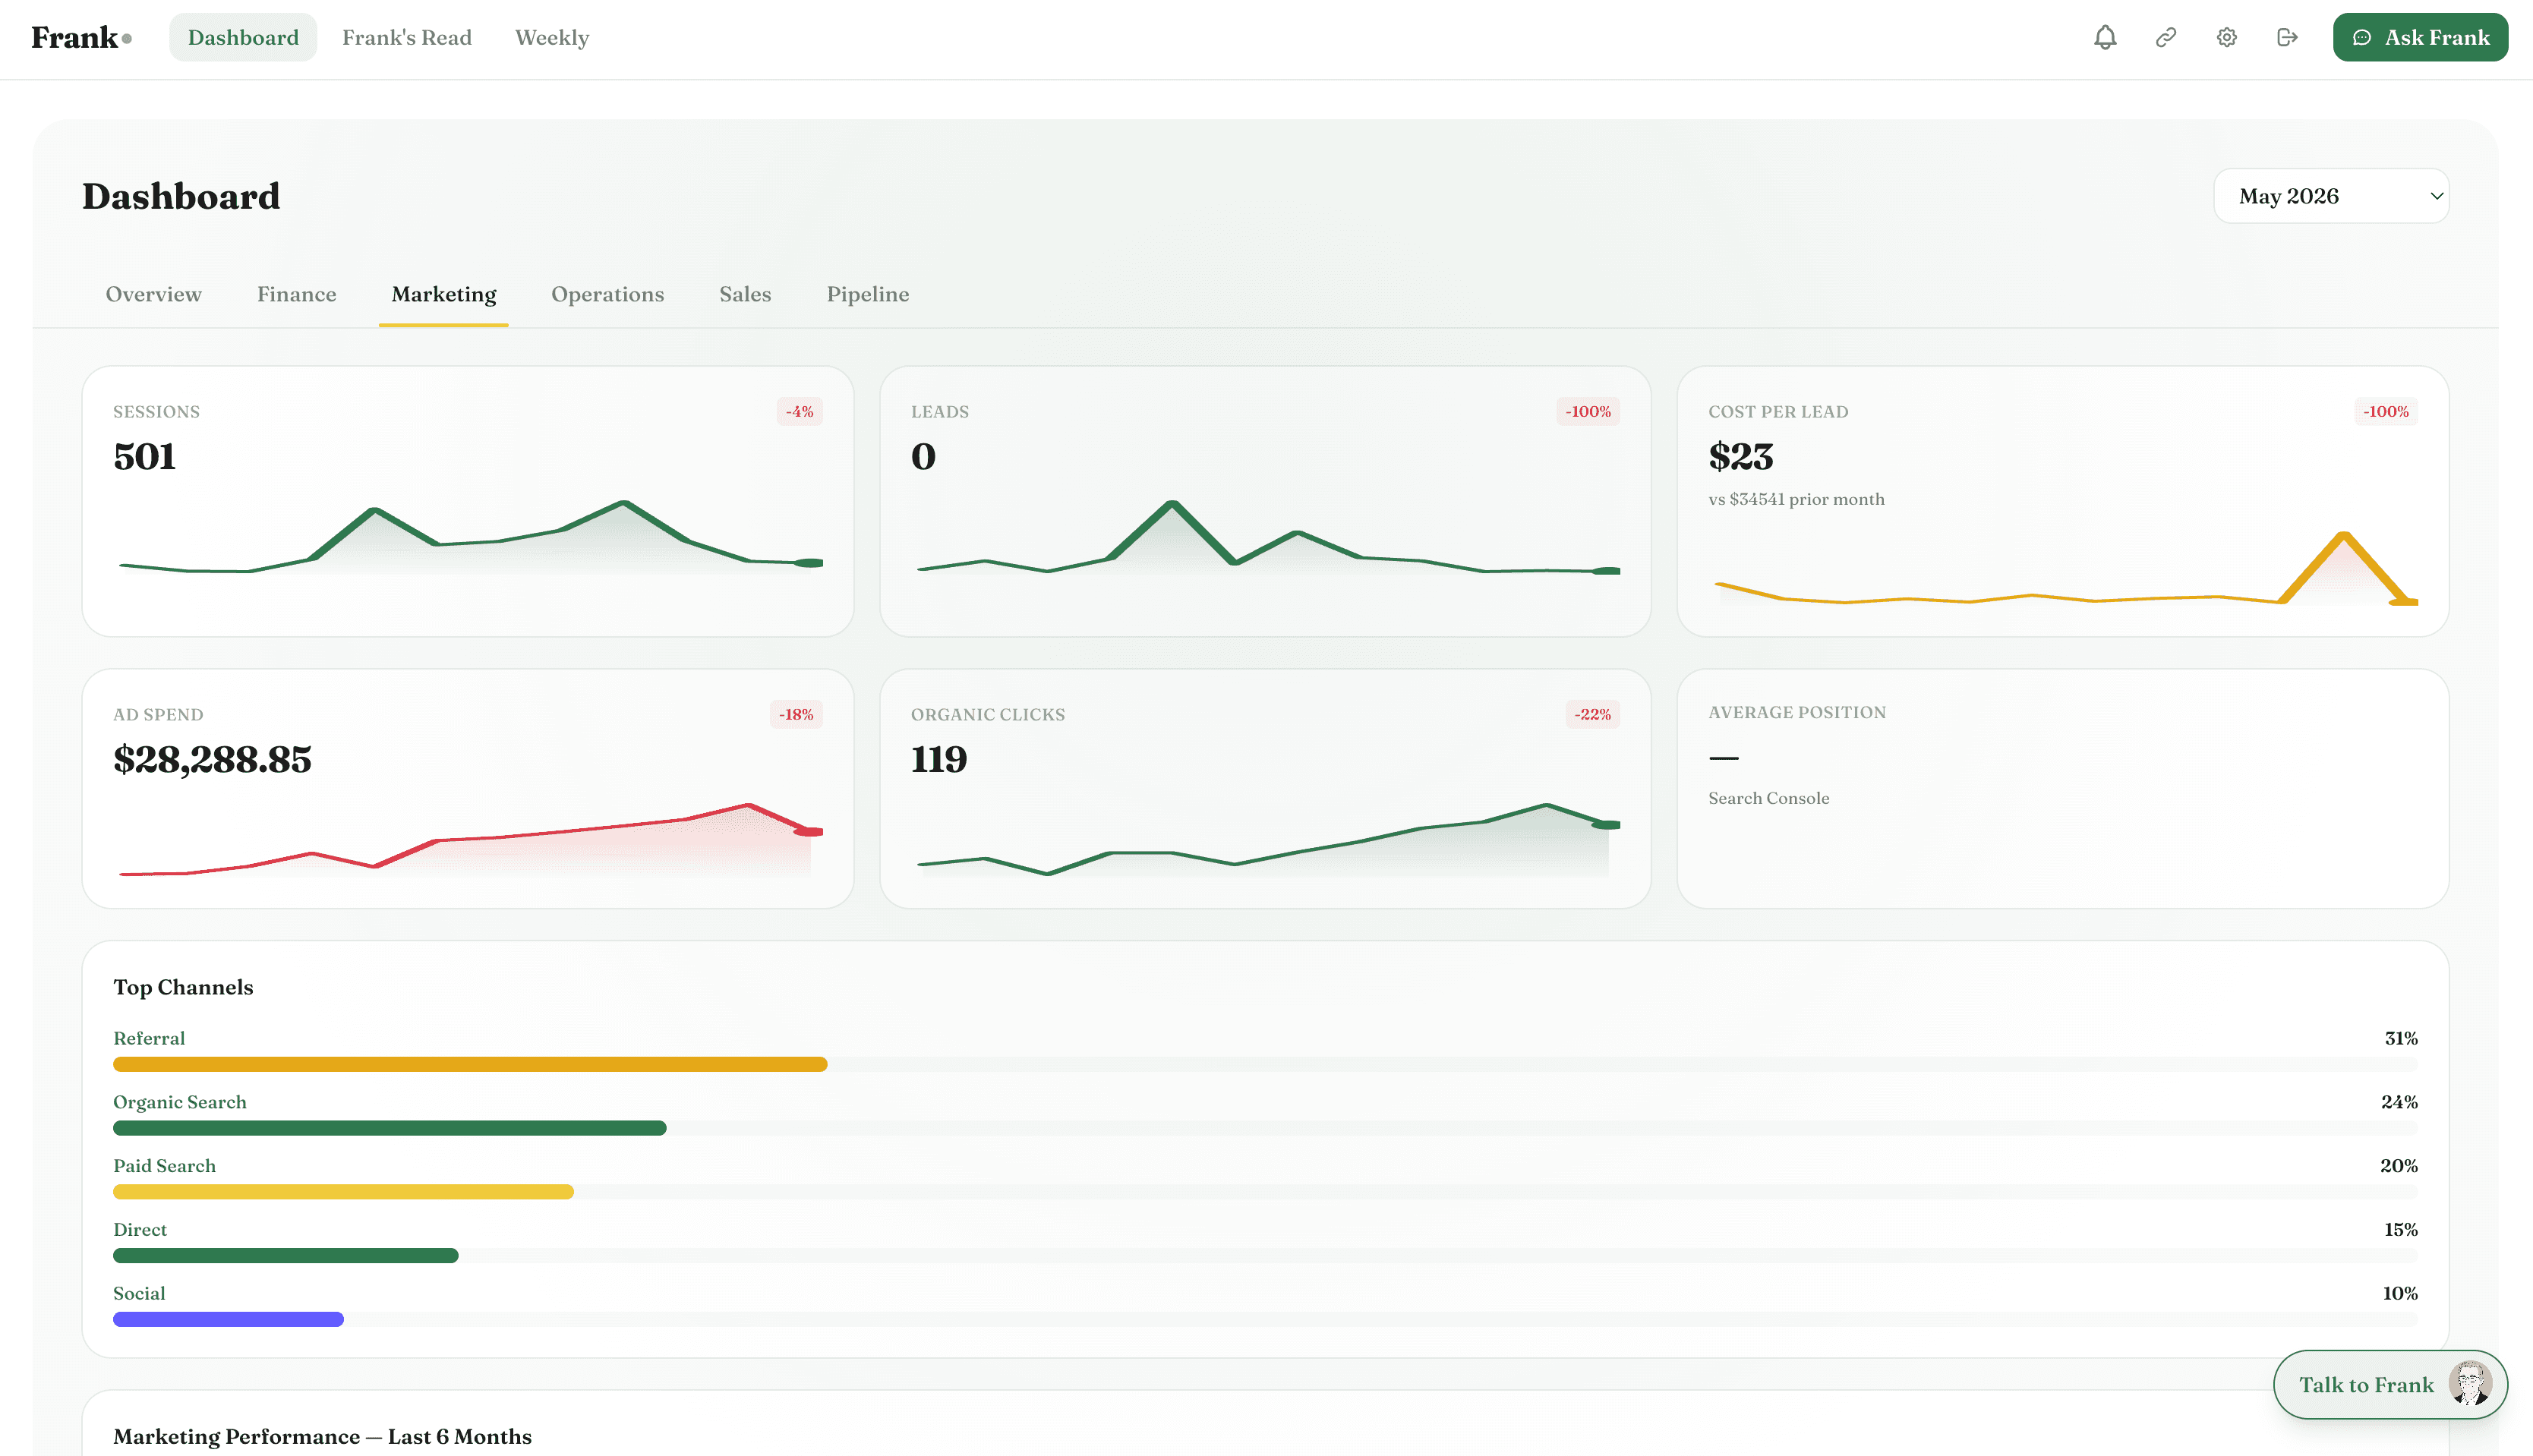Viewport: 2533px width, 1456px height.
Task: Click the Cost Per Lead value $23
Action: [x=1741, y=457]
